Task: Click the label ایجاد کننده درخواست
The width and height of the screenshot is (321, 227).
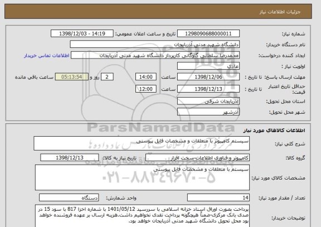Action: pyautogui.click(x=282, y=56)
